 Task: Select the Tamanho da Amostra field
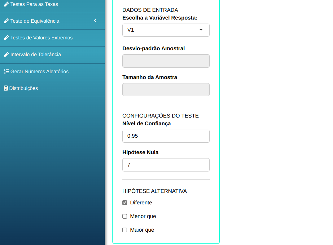click(x=166, y=90)
